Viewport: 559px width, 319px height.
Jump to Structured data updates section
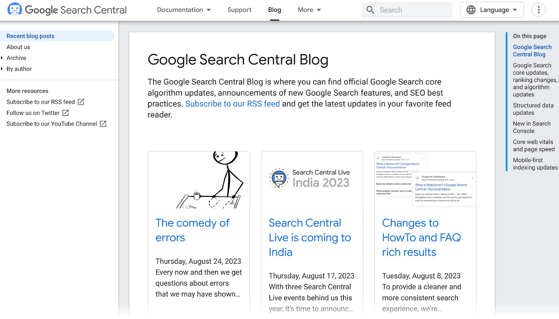tap(533, 109)
